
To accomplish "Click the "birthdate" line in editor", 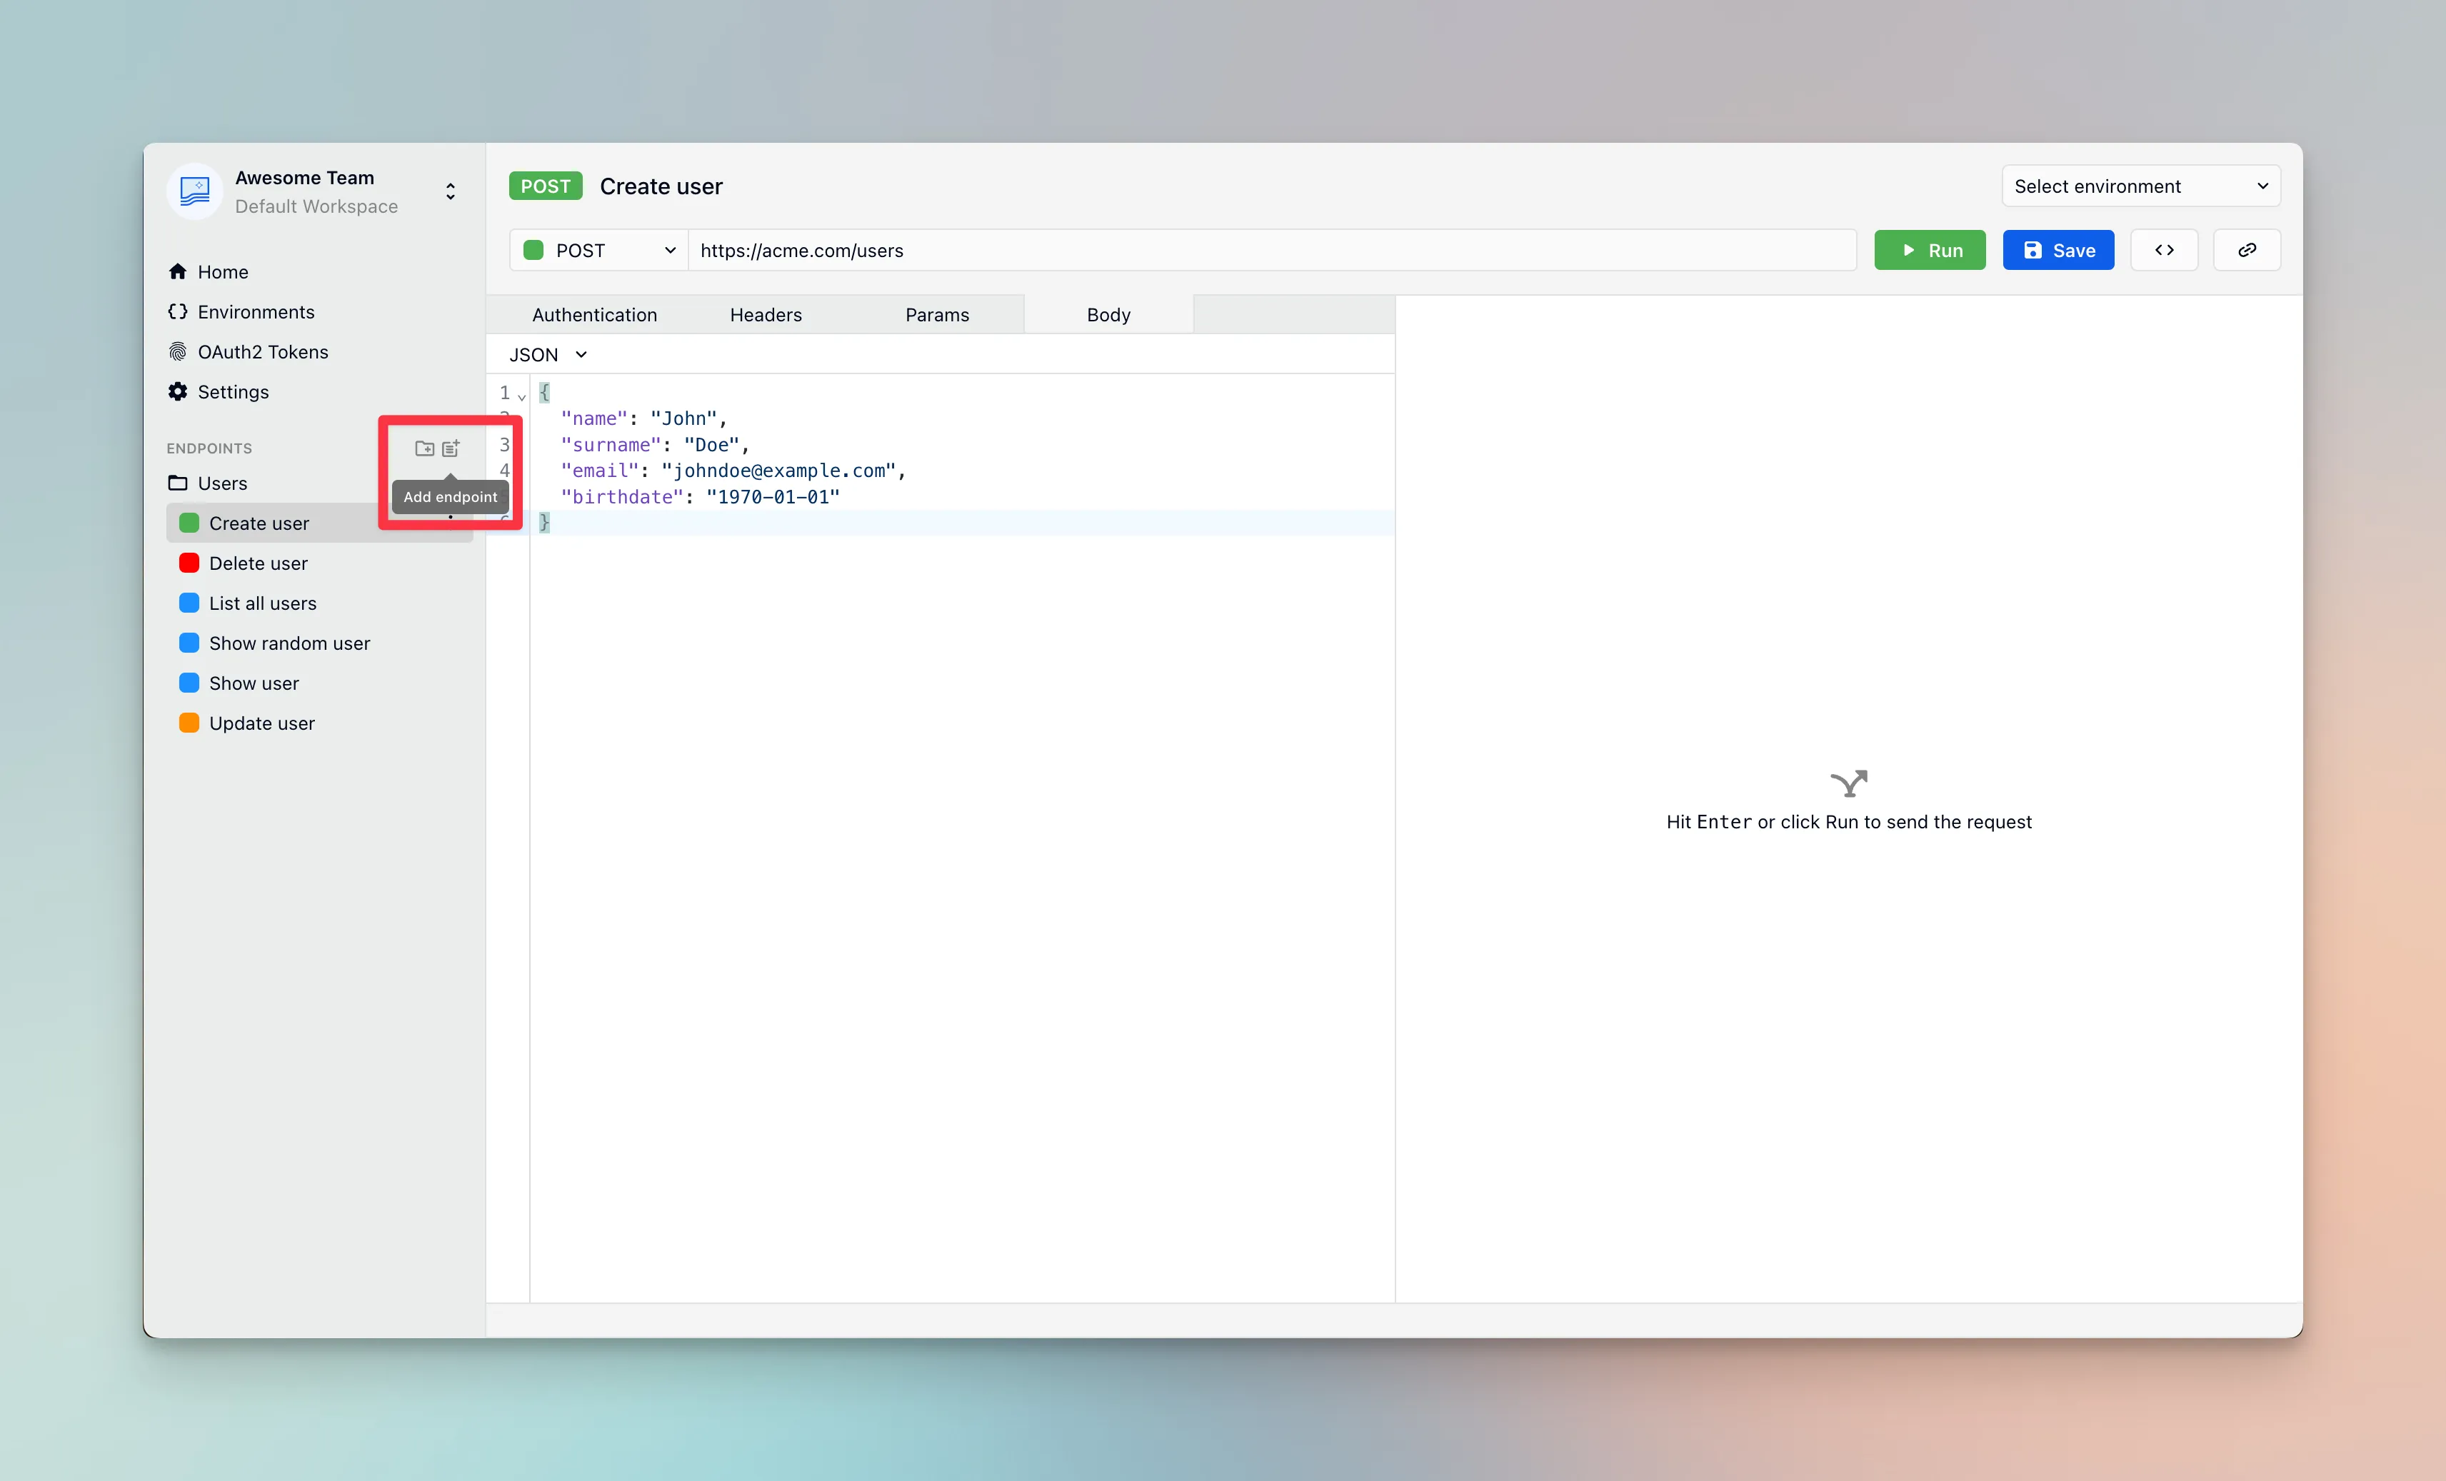I will 700,496.
